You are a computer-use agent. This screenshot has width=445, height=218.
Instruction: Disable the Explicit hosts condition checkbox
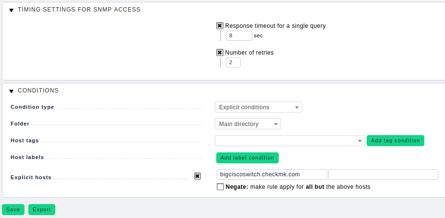pos(198,176)
